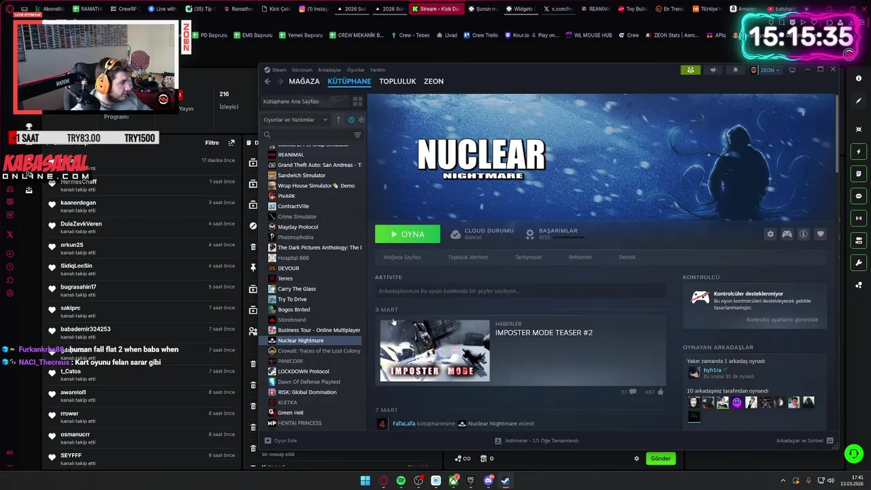Pop out the activity feed panel
Viewport: 871px width, 490px height.
231,143
